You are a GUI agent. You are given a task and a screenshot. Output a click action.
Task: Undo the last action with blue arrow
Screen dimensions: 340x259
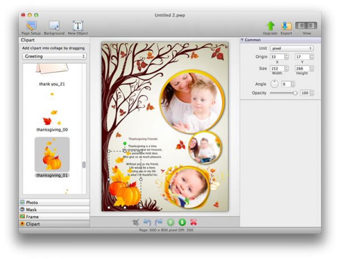point(147,222)
